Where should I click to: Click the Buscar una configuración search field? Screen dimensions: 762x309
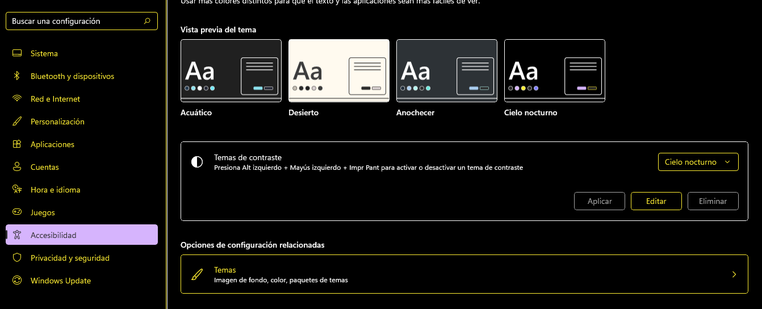point(82,21)
